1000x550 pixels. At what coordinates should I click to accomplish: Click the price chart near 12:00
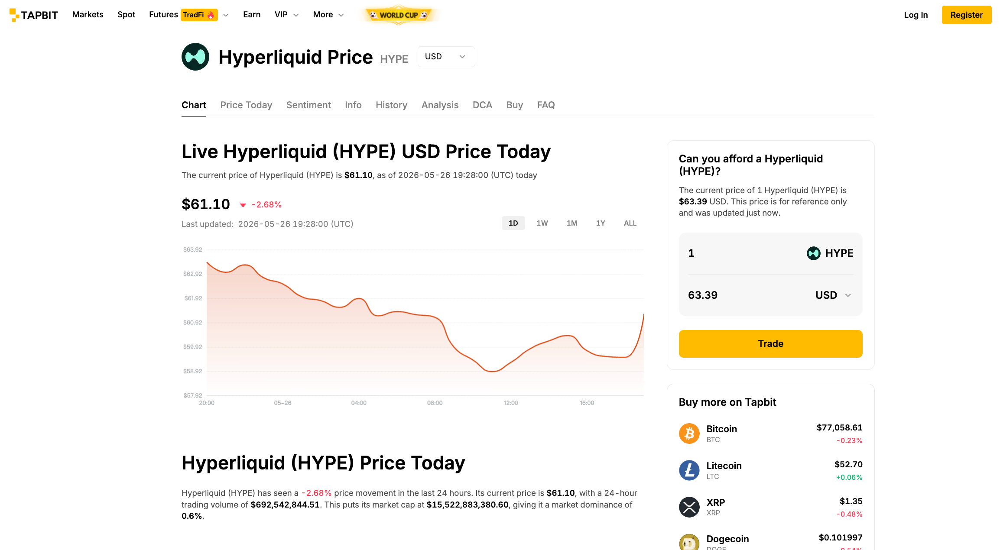click(x=511, y=363)
